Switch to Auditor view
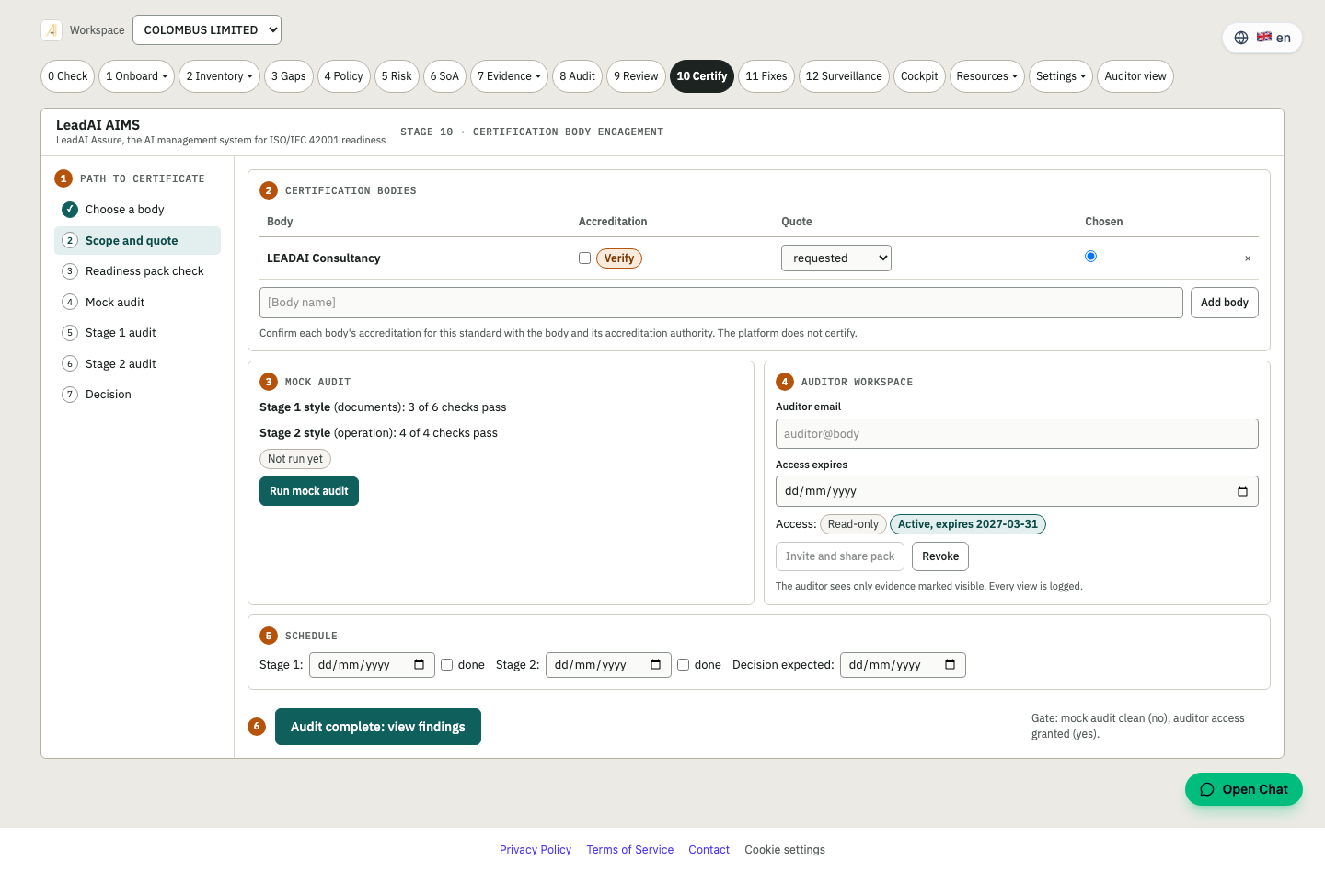Screen dimensions: 1325x872 (1135, 76)
